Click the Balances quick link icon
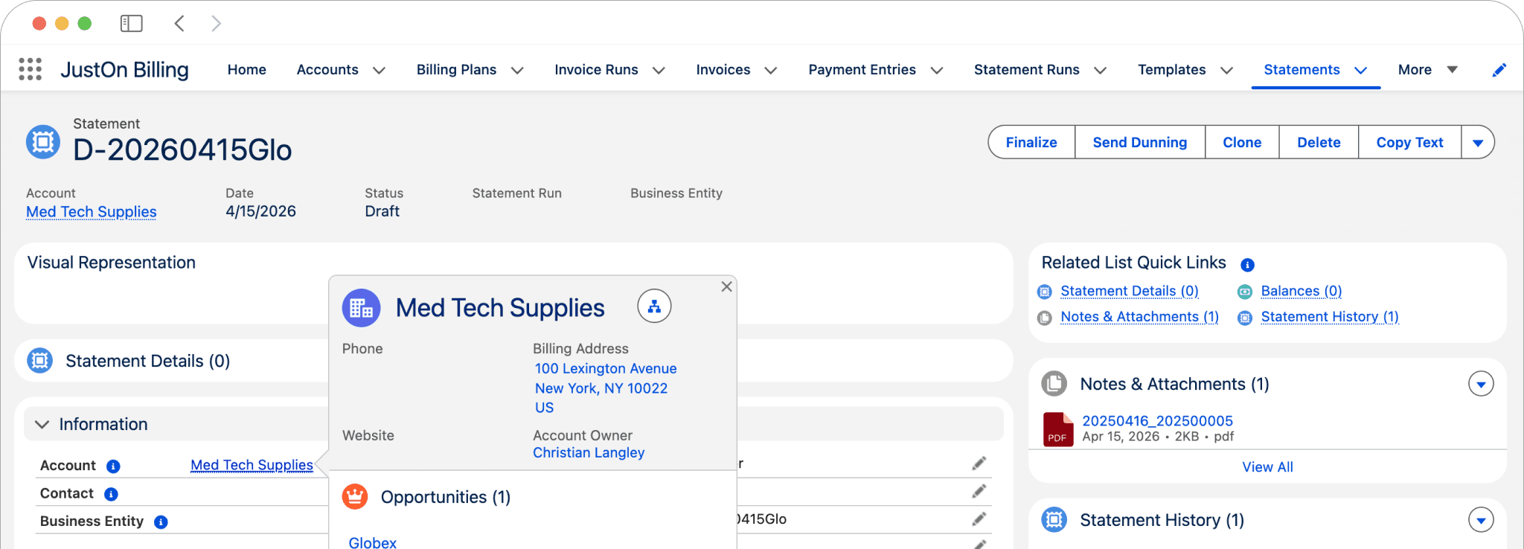The height and width of the screenshot is (549, 1524). [1245, 292]
